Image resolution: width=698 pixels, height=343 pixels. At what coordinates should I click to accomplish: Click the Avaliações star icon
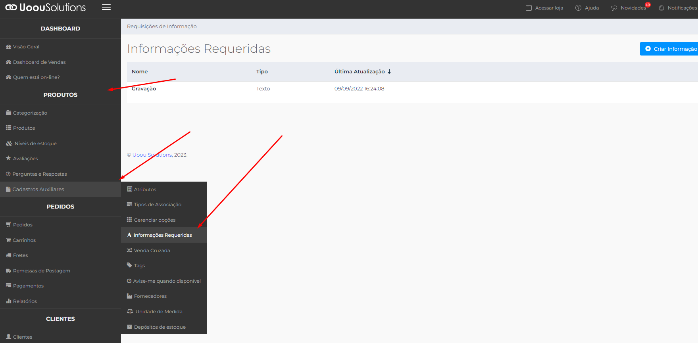[x=8, y=158]
